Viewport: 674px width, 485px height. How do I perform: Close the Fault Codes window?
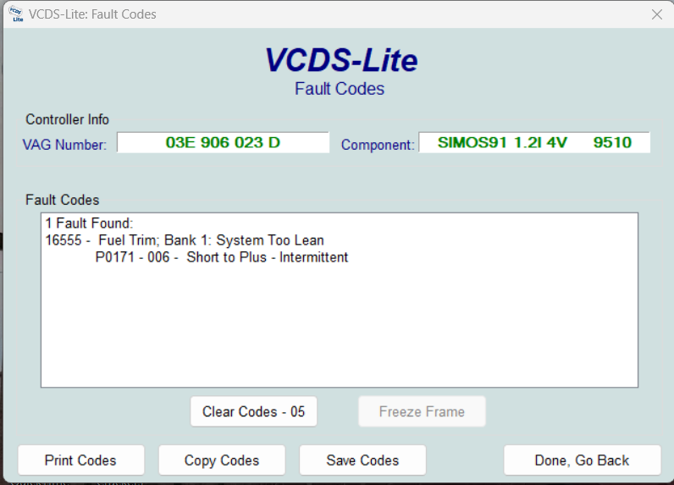pos(657,14)
